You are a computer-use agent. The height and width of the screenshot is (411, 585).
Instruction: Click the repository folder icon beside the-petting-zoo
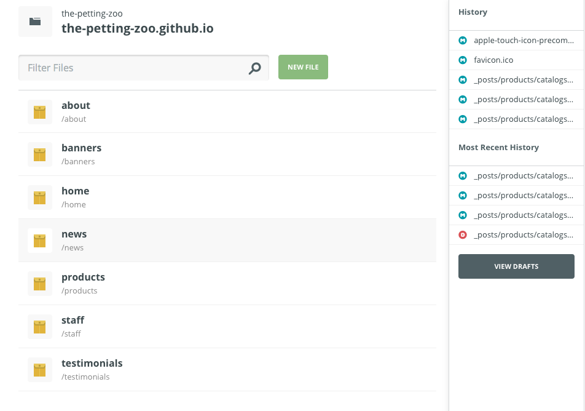coord(35,22)
